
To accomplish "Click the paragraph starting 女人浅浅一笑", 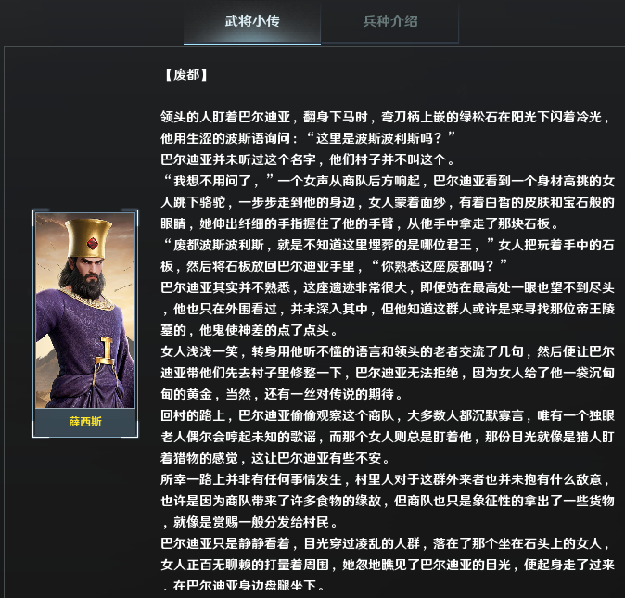I will tap(387, 373).
